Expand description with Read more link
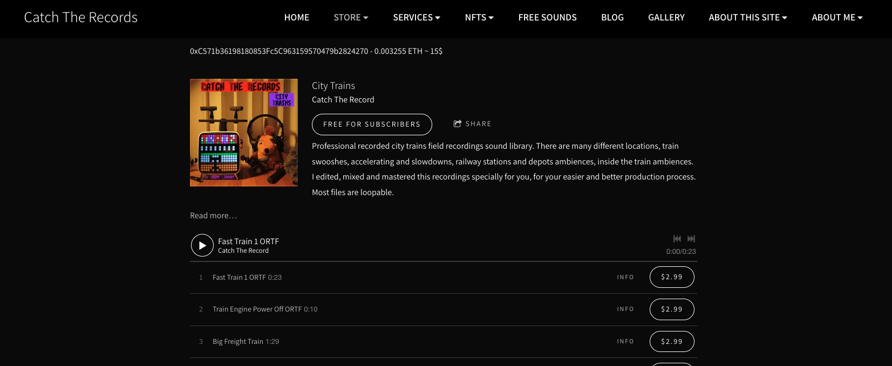This screenshot has width=892, height=366. [x=213, y=216]
